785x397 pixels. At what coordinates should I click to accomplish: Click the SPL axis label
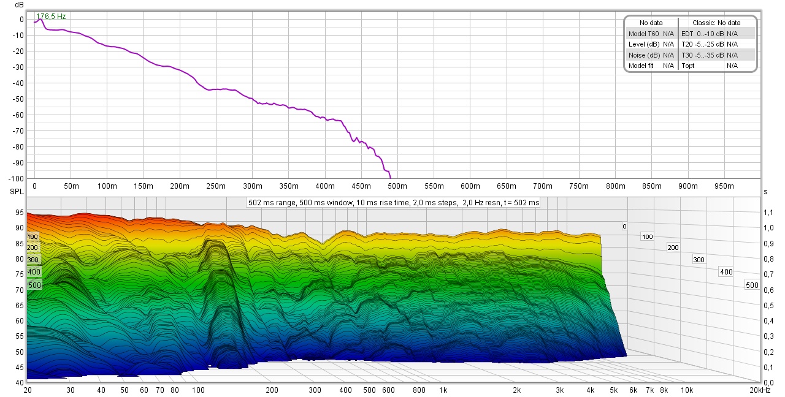pos(16,192)
